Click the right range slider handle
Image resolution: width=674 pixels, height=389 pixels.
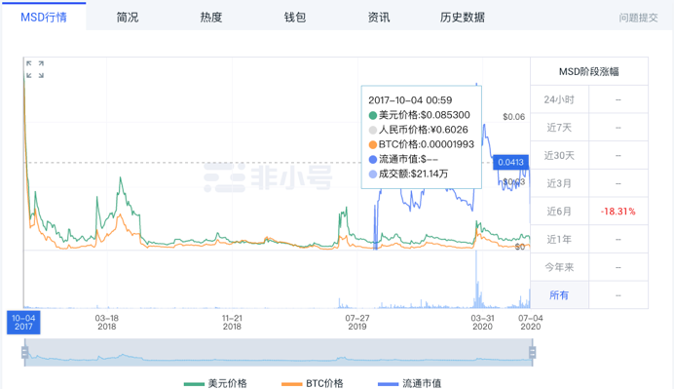point(532,353)
